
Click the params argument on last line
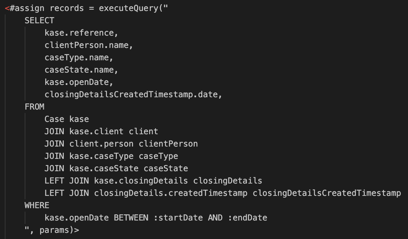[x=54, y=230]
